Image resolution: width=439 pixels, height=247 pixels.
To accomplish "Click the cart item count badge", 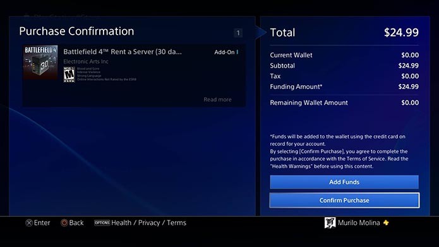I will point(238,33).
